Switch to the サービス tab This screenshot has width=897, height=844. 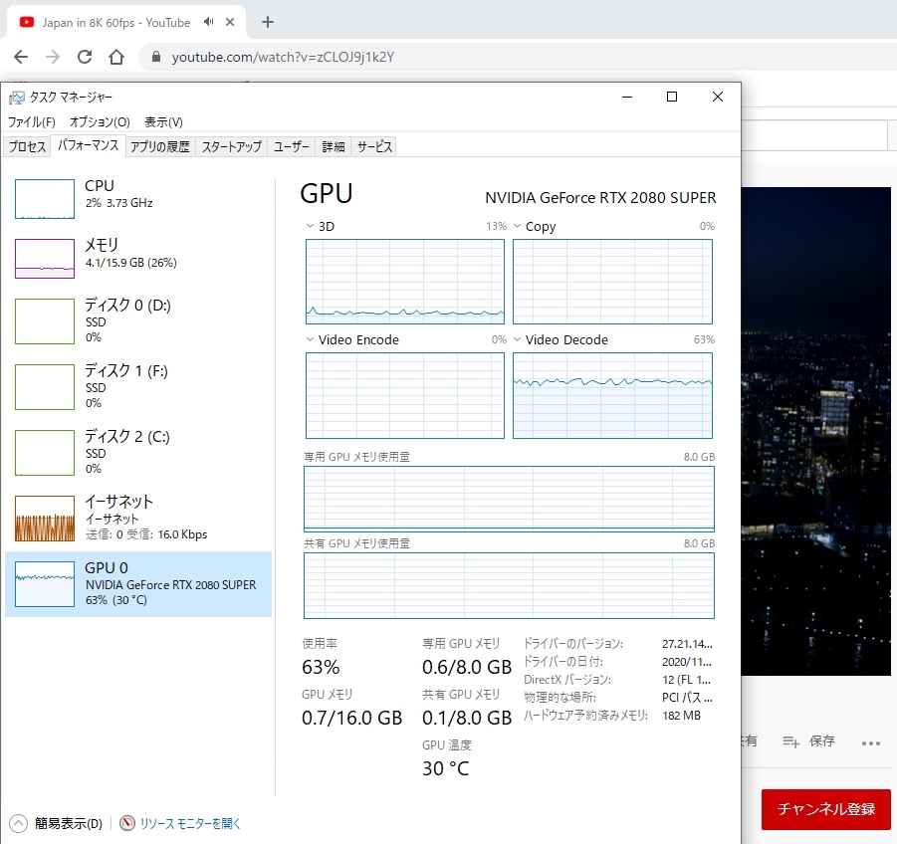point(374,147)
